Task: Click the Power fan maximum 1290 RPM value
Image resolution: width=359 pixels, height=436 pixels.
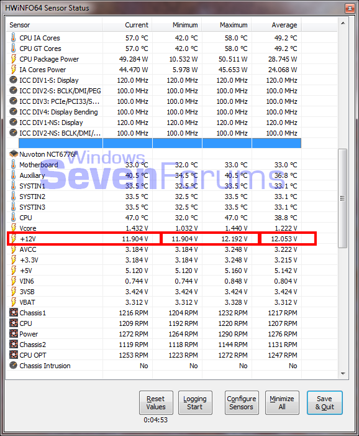Action: coord(233,334)
